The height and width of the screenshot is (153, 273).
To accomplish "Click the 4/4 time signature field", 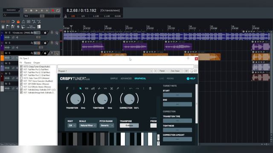I will (x=83, y=16).
